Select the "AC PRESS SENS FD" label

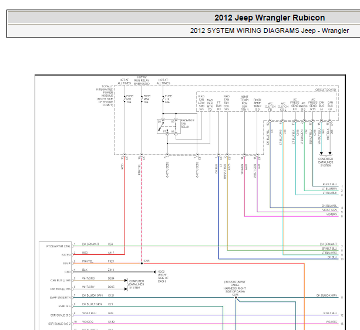click(295, 104)
